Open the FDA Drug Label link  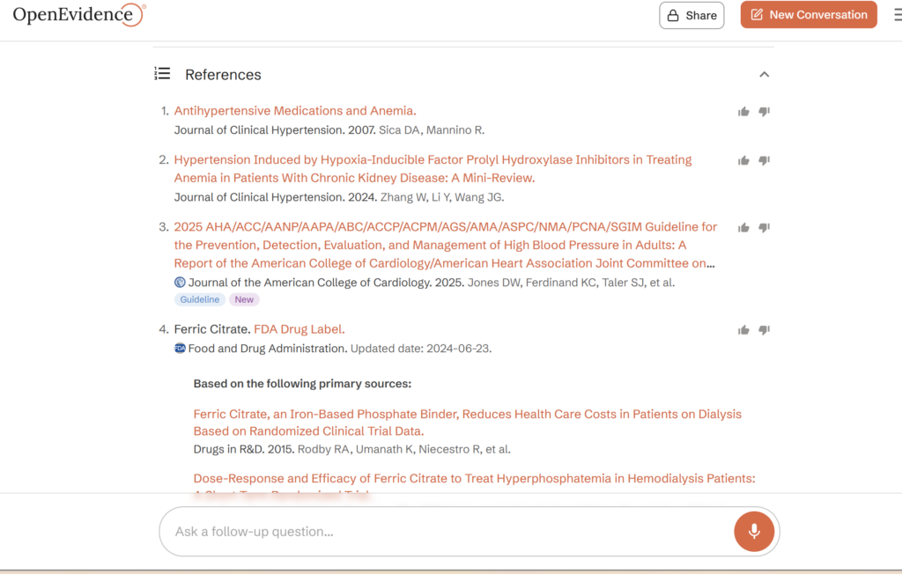[299, 329]
